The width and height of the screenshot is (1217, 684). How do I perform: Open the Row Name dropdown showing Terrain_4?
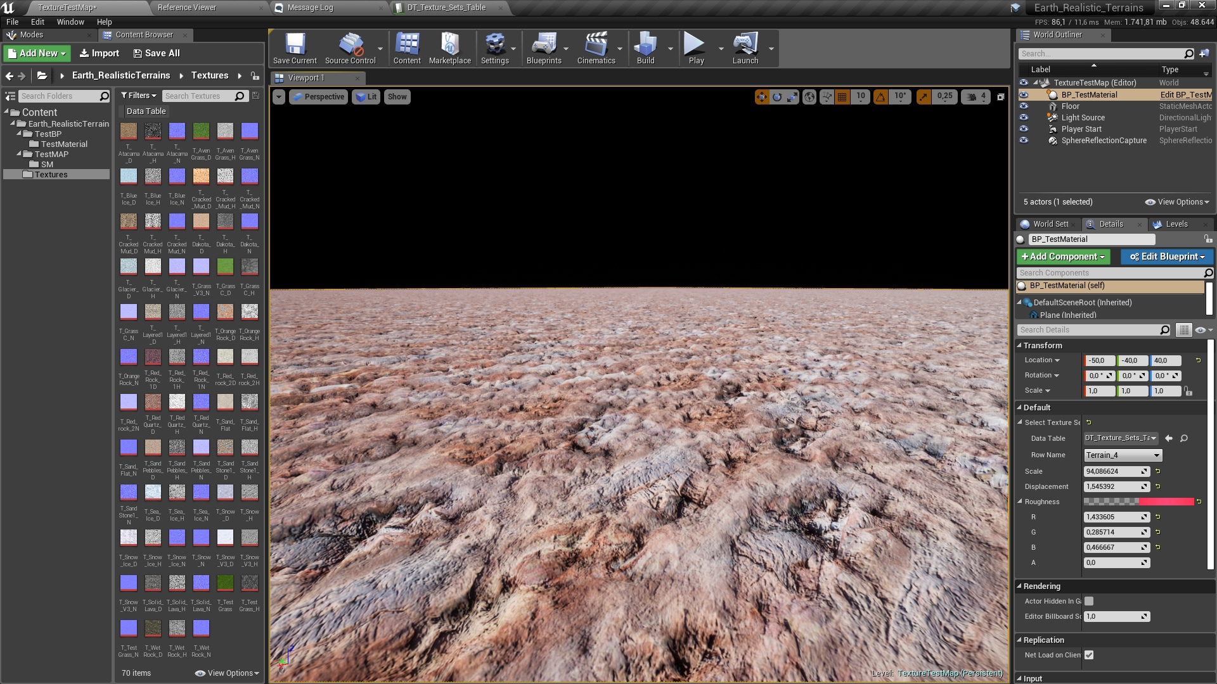click(x=1122, y=455)
